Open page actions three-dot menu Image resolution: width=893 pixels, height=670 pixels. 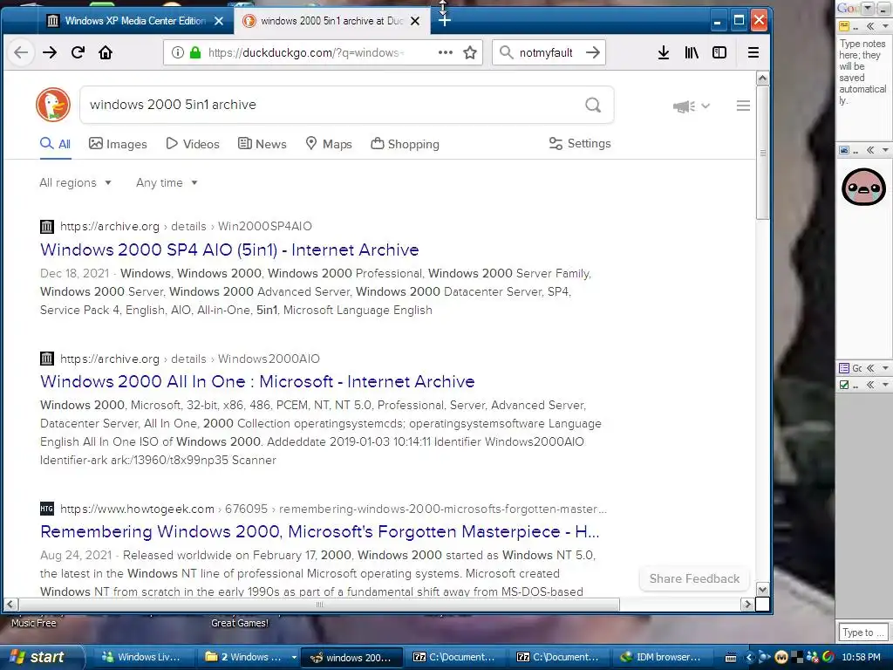coord(446,52)
